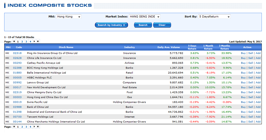
Task: Open stock code 00293 Cathay Pacific
Action: pyautogui.click(x=17, y=63)
